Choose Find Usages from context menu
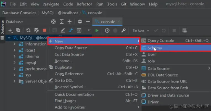This screenshot has height=111, width=211. tap(94, 101)
